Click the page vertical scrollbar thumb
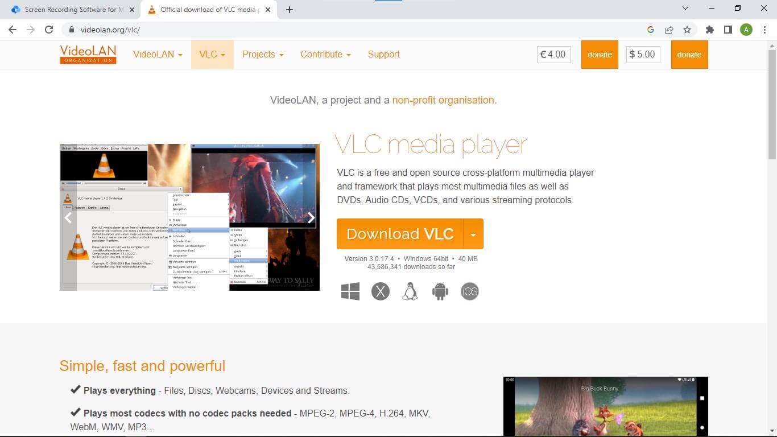 click(772, 105)
